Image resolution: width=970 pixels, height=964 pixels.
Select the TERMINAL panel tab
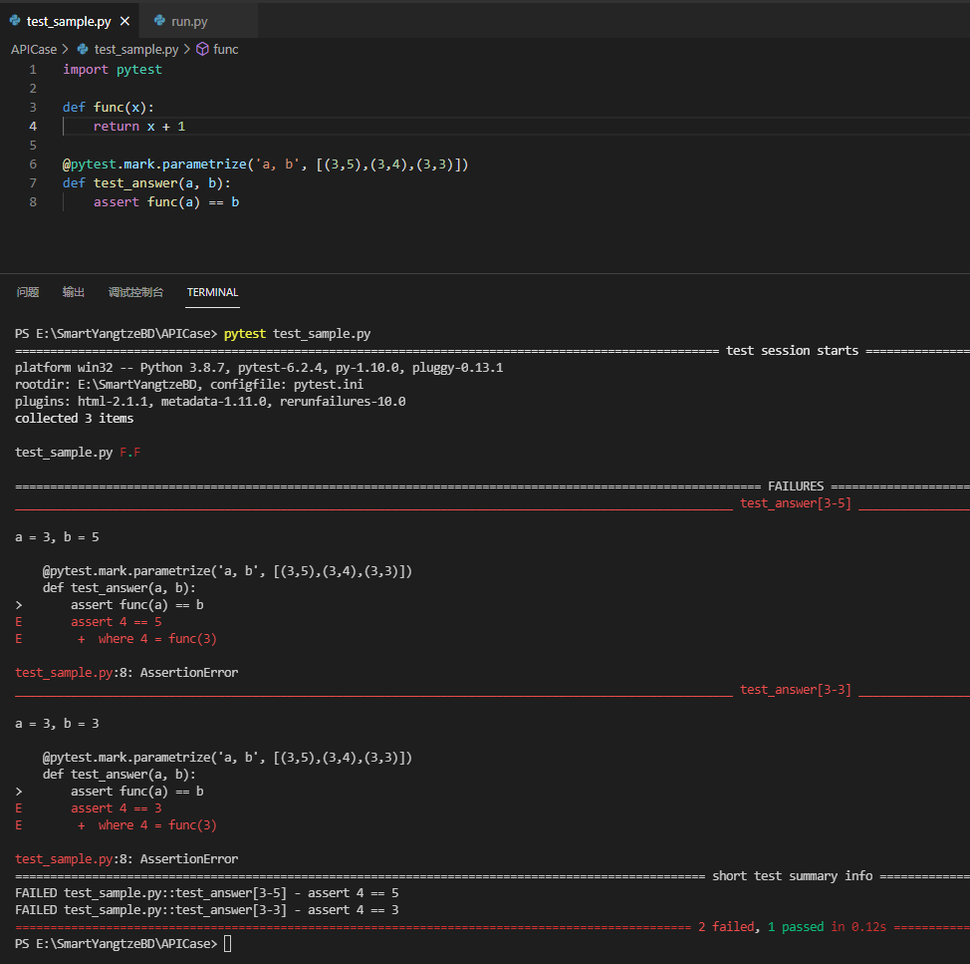[x=213, y=292]
